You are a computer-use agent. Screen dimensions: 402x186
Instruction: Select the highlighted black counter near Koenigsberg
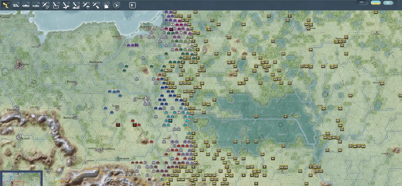click(x=171, y=29)
